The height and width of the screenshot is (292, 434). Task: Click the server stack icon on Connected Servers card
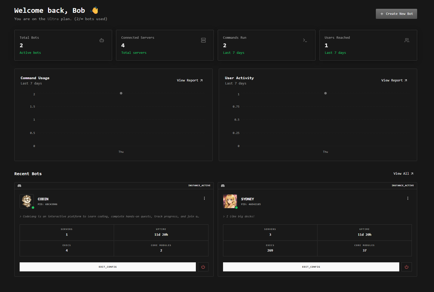click(x=203, y=40)
